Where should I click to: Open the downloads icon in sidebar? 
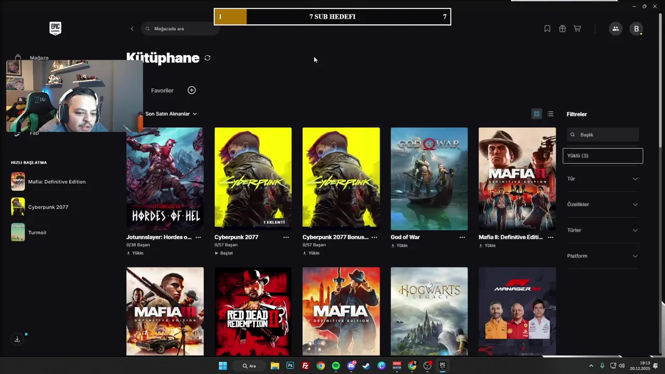[17, 339]
